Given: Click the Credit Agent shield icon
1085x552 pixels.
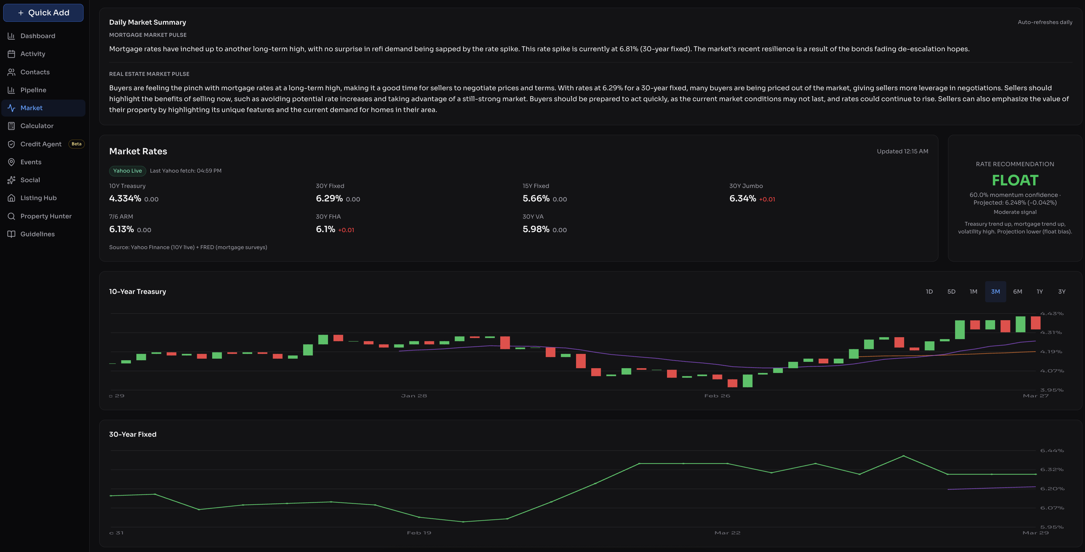Looking at the screenshot, I should (12, 144).
